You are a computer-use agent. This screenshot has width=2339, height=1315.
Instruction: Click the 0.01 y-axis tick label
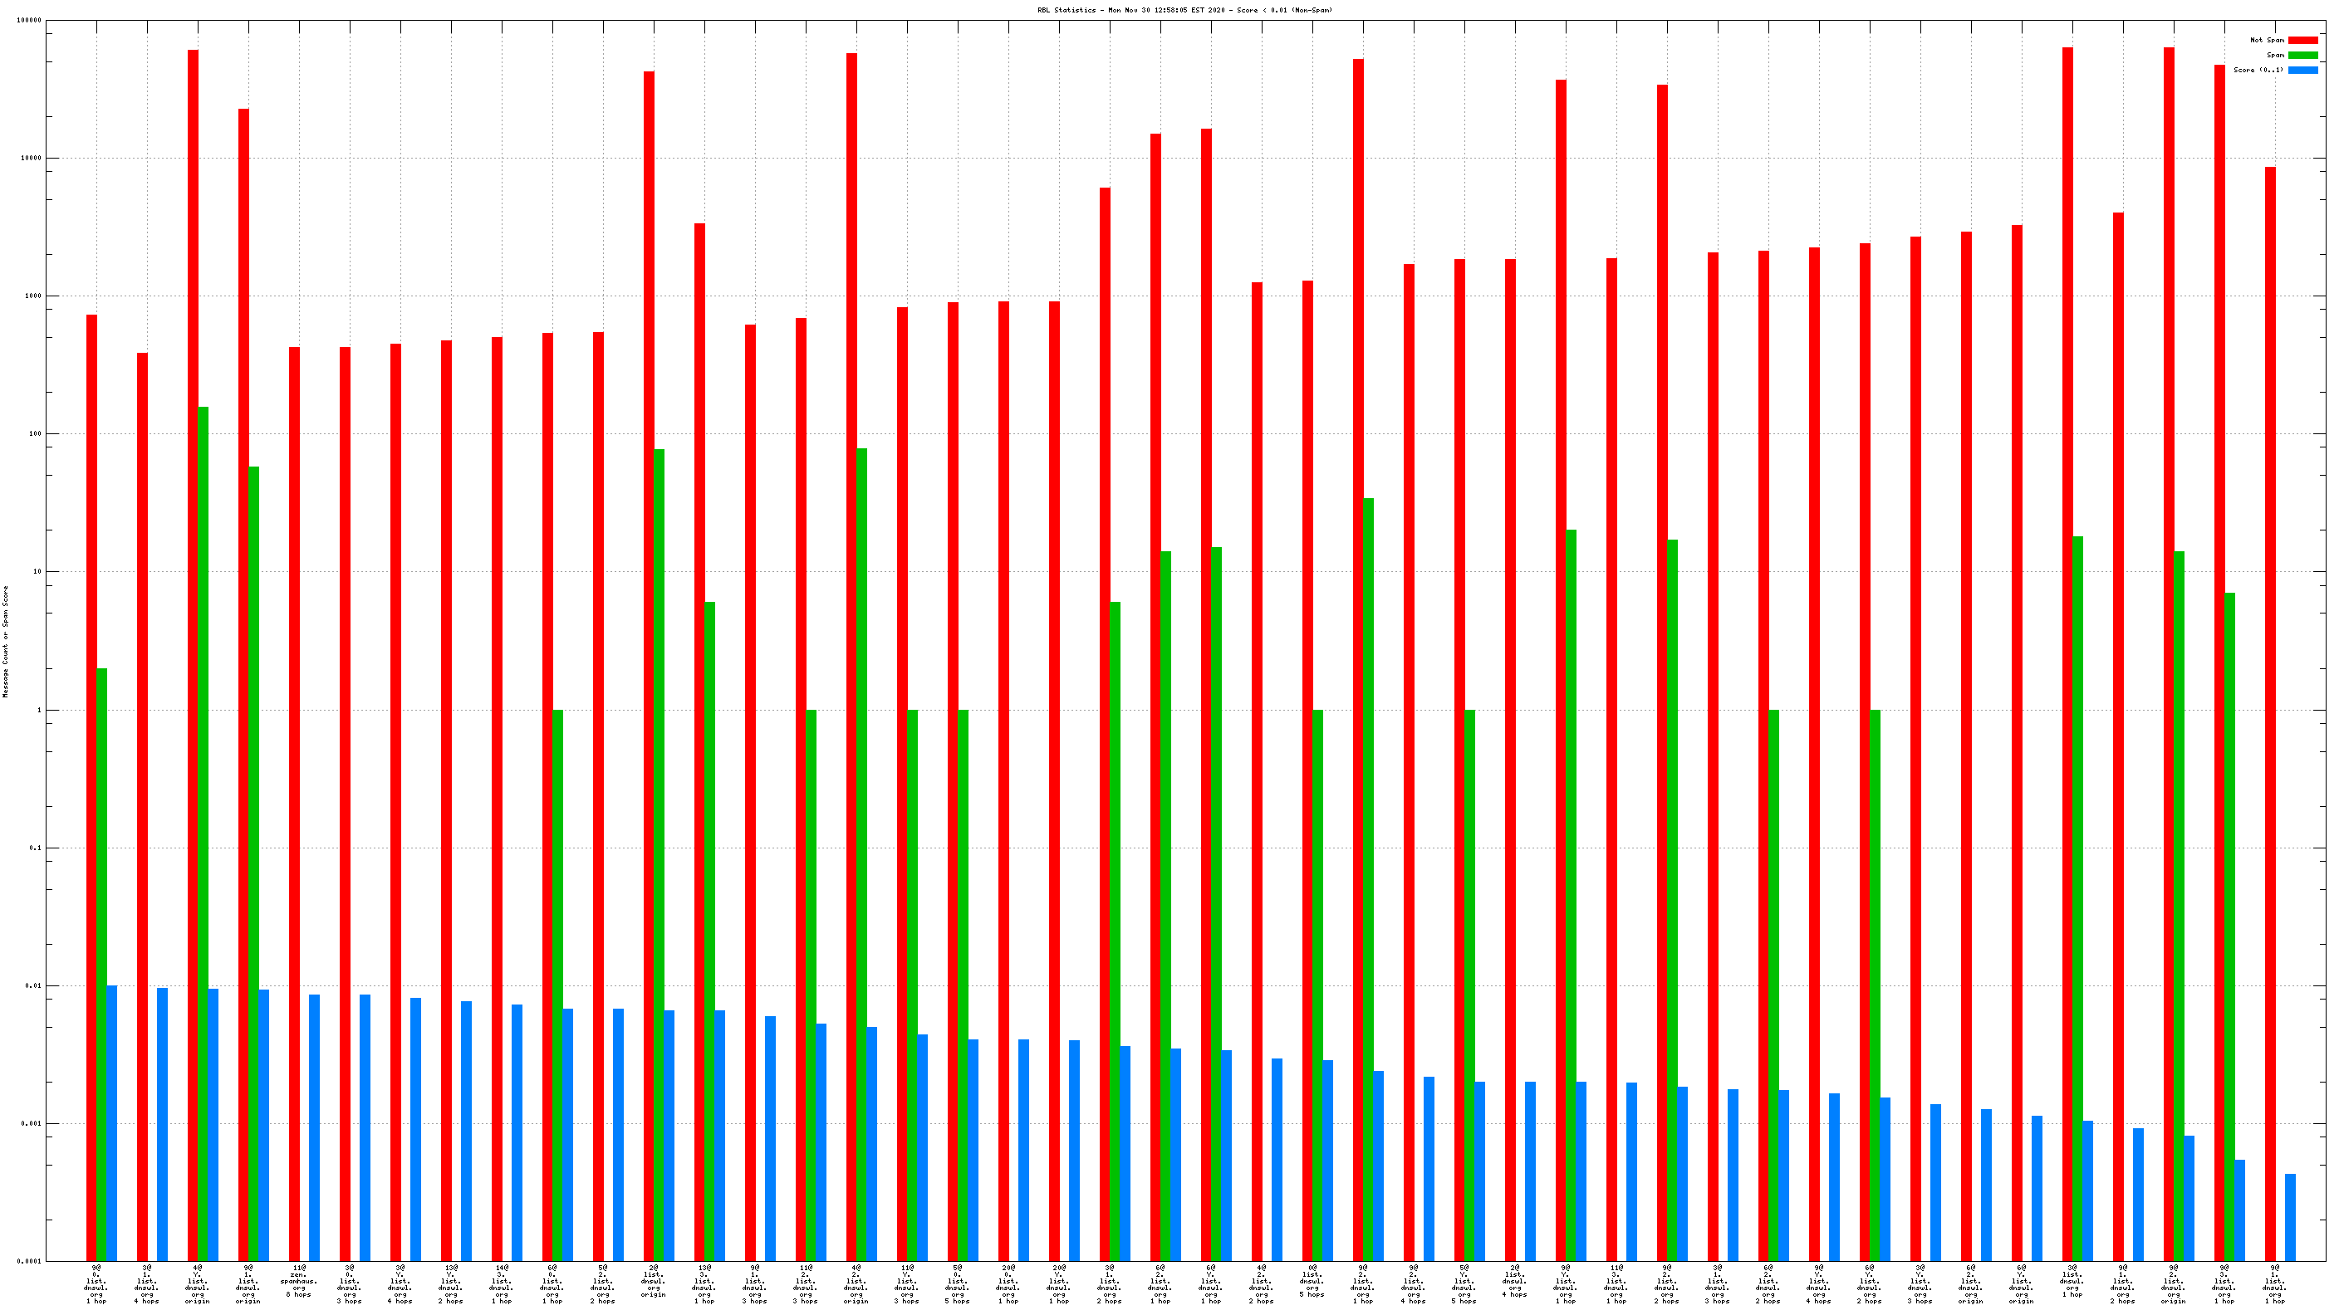(32, 985)
